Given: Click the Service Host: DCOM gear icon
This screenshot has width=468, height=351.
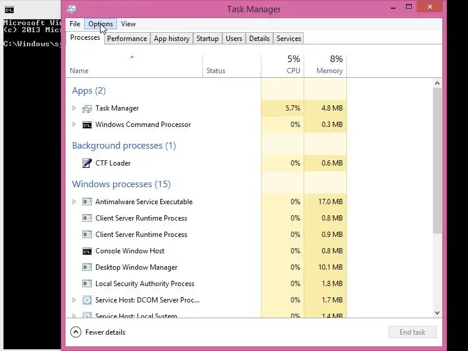Looking at the screenshot, I should [x=87, y=300].
